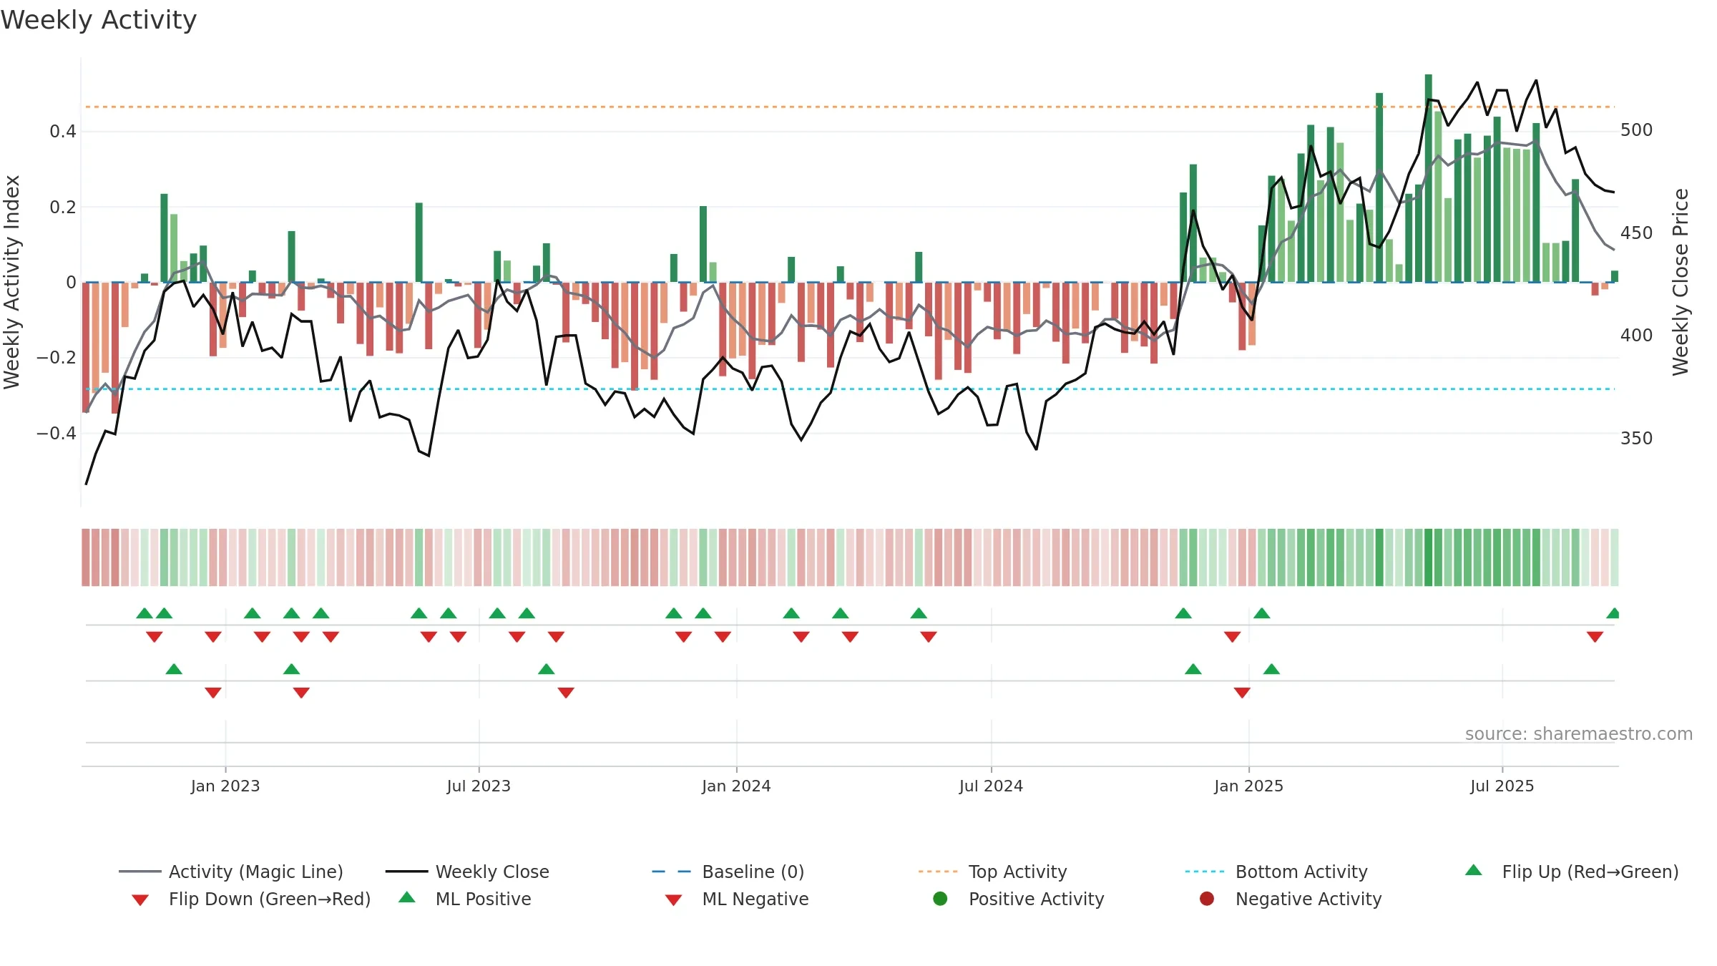Click the Weekly Activity chart title

(99, 20)
